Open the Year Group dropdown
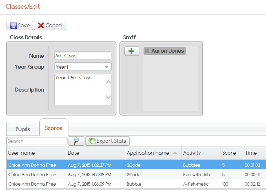Image resolution: width=266 pixels, height=190 pixels. (106, 67)
